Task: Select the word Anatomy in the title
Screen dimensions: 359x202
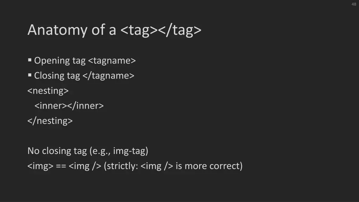Action: click(57, 30)
